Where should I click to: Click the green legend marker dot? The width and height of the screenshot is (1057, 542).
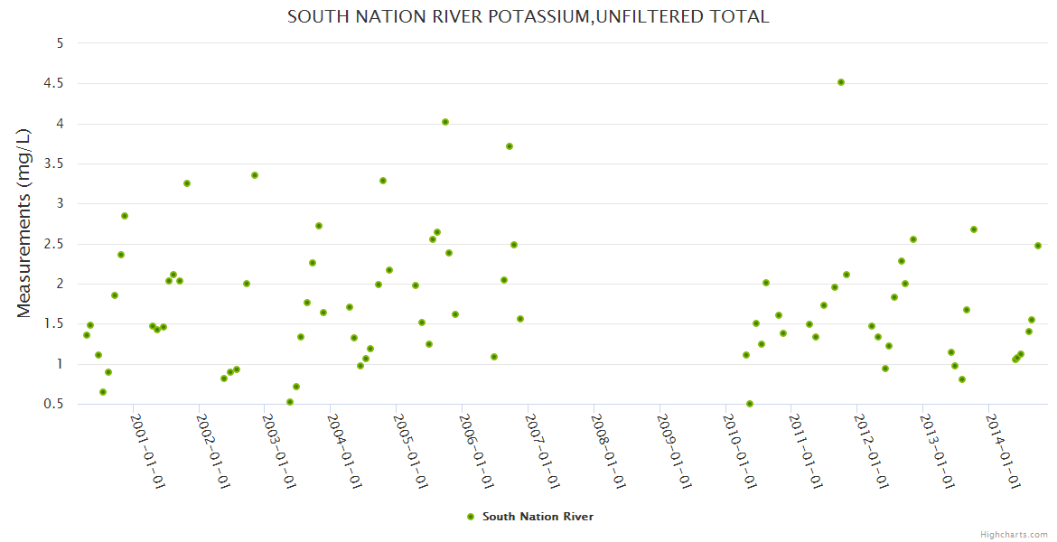(470, 517)
